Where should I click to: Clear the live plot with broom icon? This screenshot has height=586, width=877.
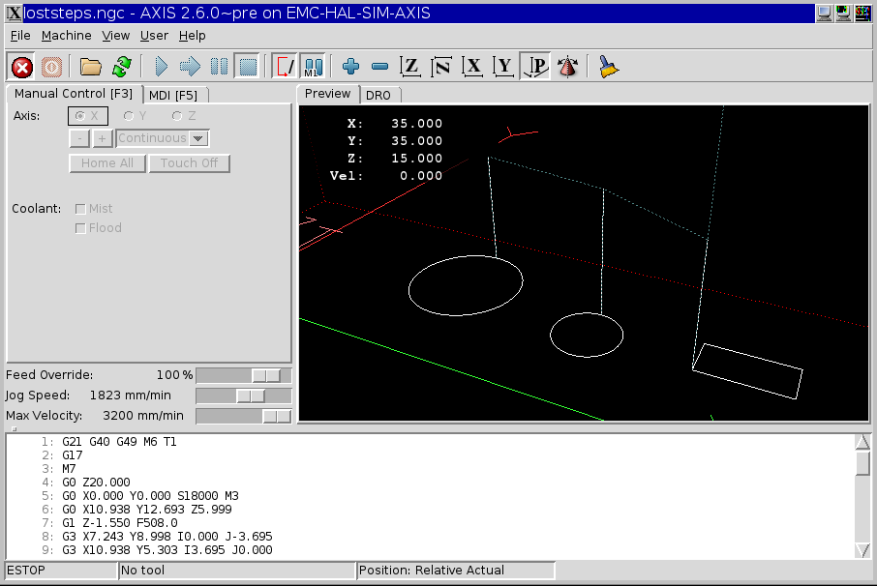[x=608, y=67]
